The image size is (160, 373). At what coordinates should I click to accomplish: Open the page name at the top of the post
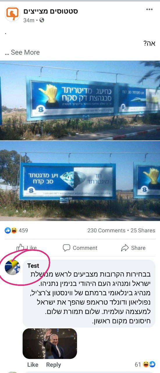pos(51,11)
